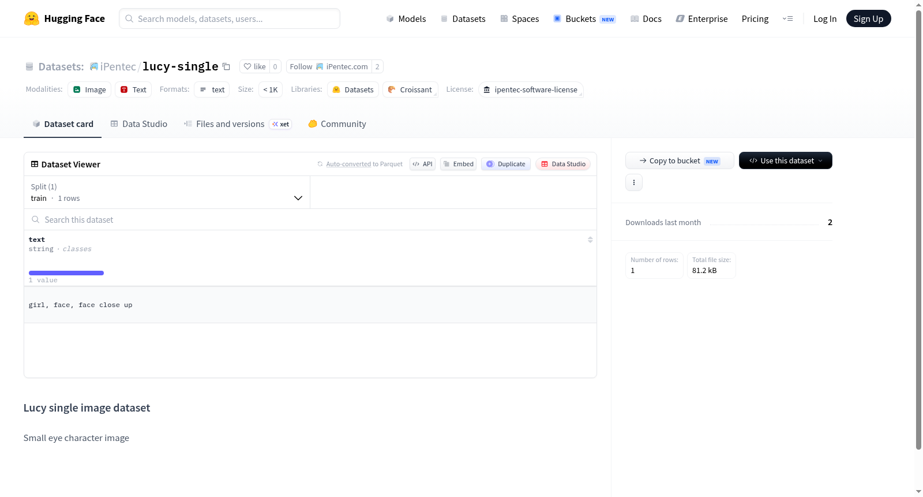Click the like count 0
Viewport: 923px width, 497px height.
[275, 67]
